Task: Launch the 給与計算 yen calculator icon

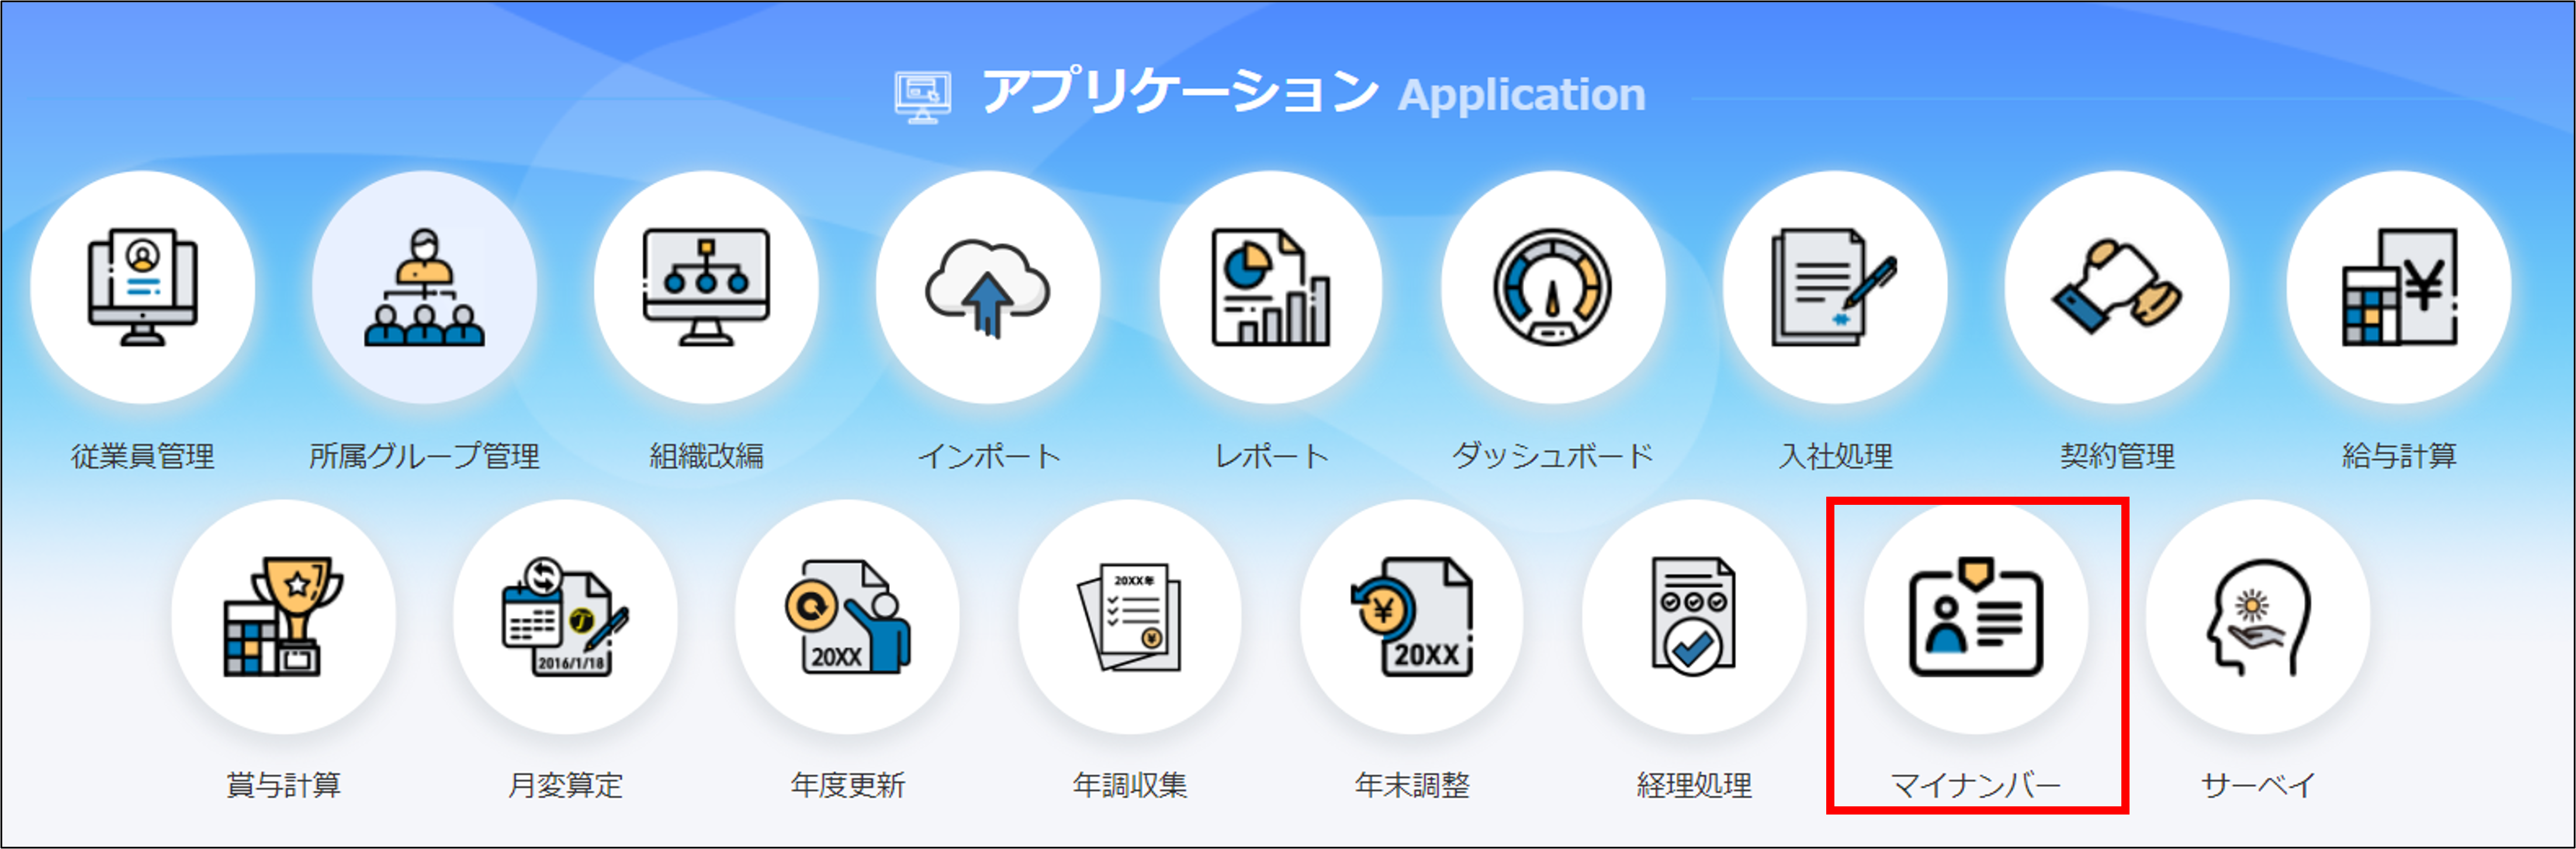Action: (x=2399, y=287)
